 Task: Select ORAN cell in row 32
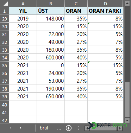76,42
